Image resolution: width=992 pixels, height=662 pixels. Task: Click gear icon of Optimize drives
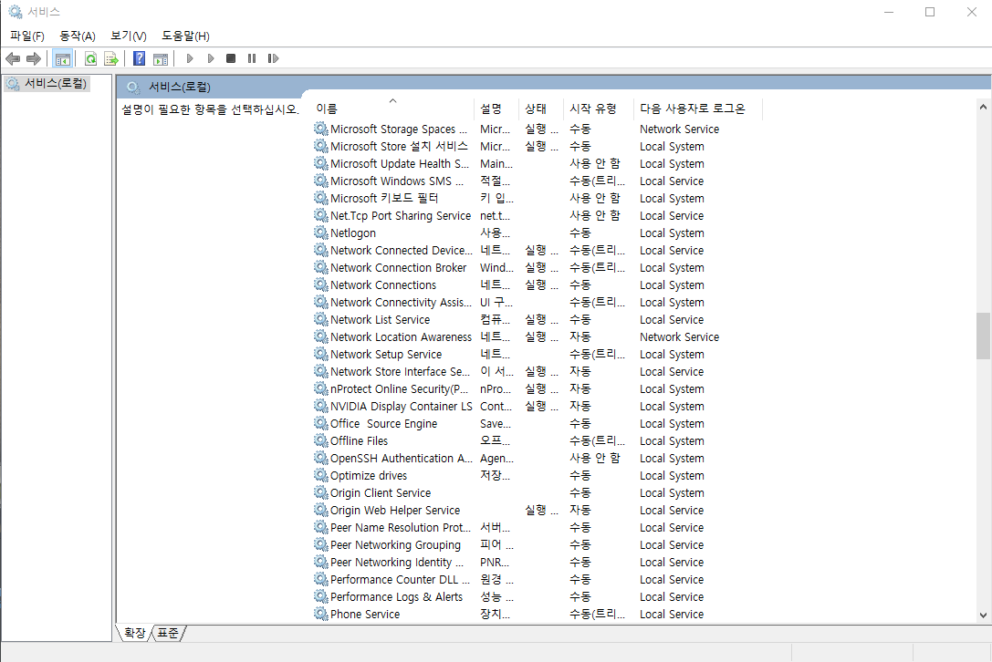[x=321, y=475]
